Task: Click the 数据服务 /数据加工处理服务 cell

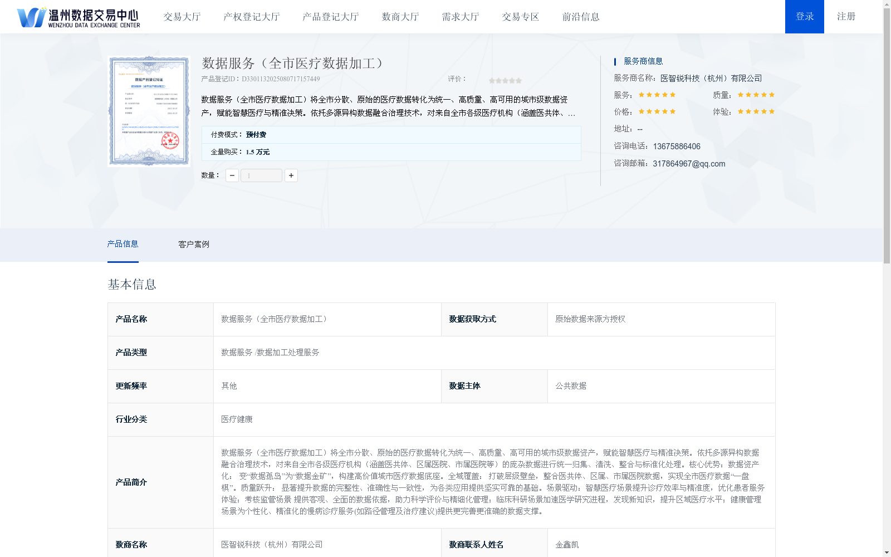Action: point(495,353)
